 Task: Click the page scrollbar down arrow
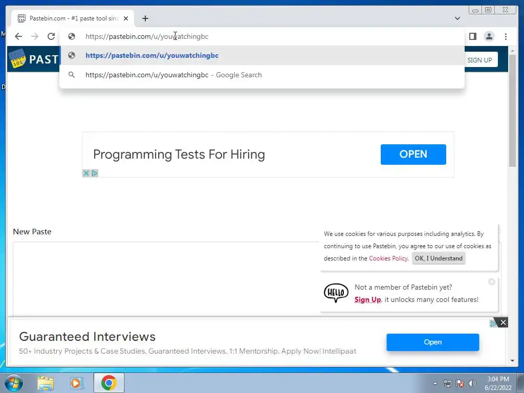[512, 361]
